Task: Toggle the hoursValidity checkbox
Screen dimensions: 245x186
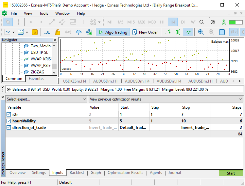Action: (x=9, y=121)
